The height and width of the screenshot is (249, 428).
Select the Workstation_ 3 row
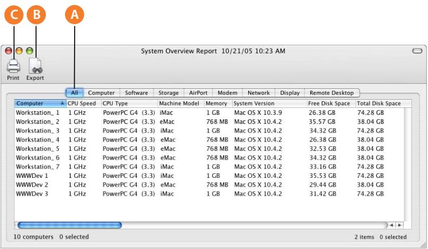[x=209, y=131]
